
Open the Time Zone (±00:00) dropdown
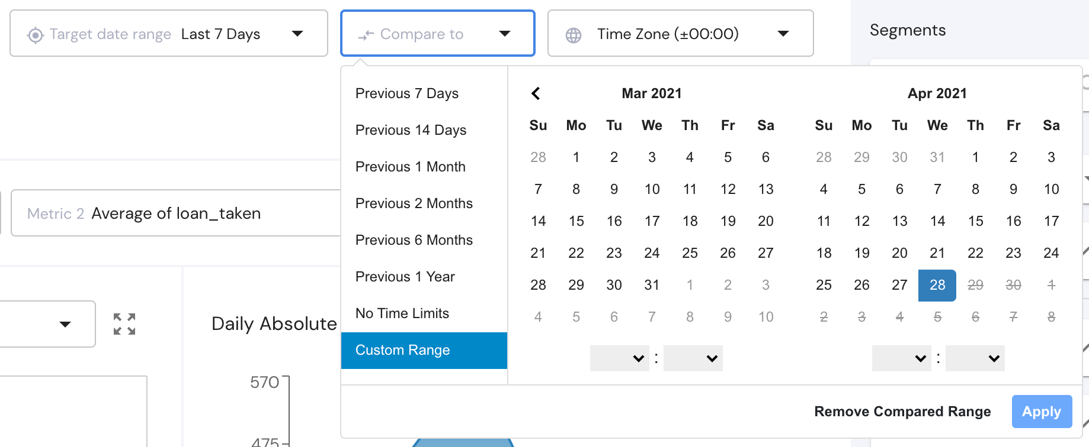click(680, 33)
